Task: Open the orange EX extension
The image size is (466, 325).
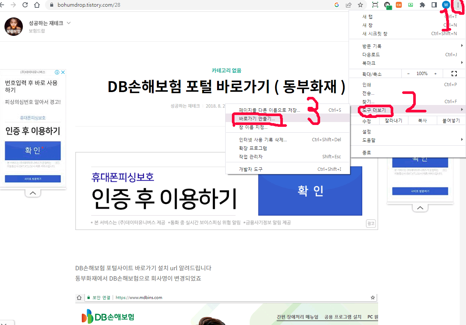Action: (x=399, y=5)
